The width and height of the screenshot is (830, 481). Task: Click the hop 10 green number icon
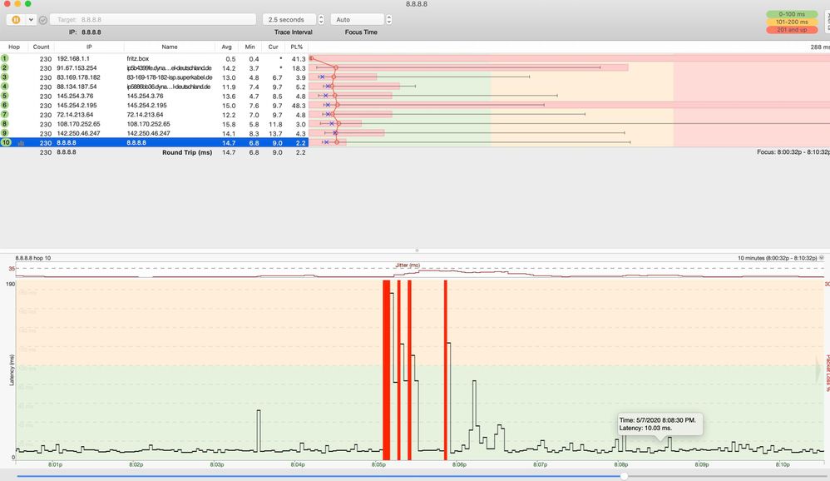click(6, 142)
